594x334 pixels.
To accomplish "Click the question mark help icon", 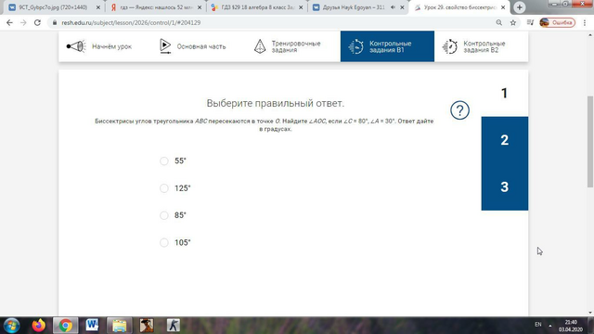I will (459, 110).
